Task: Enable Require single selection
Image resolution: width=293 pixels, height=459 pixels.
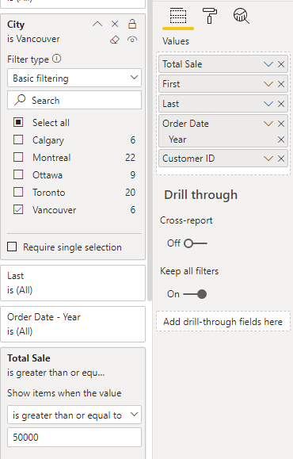Action: coord(12,247)
